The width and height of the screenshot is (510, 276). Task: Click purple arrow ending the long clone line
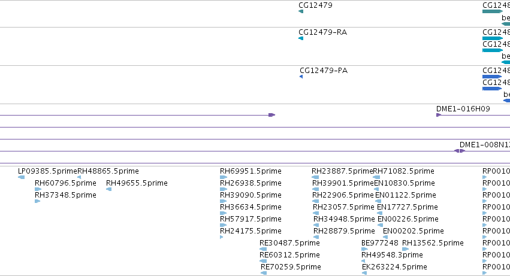(272, 115)
